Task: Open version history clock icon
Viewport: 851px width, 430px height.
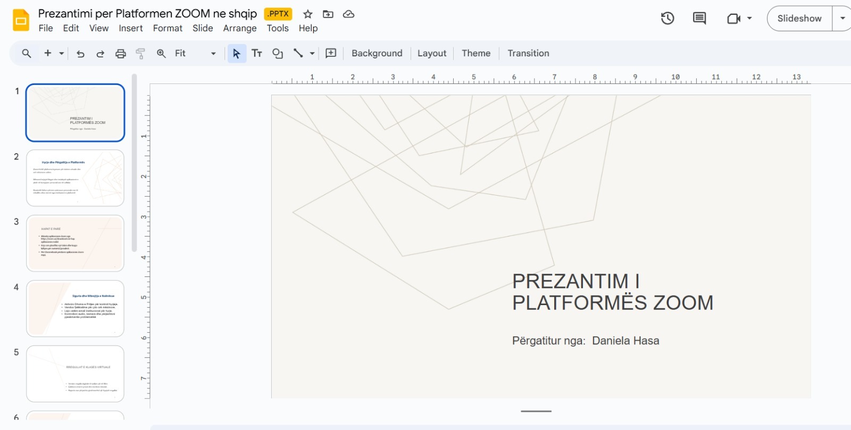Action: click(x=668, y=19)
